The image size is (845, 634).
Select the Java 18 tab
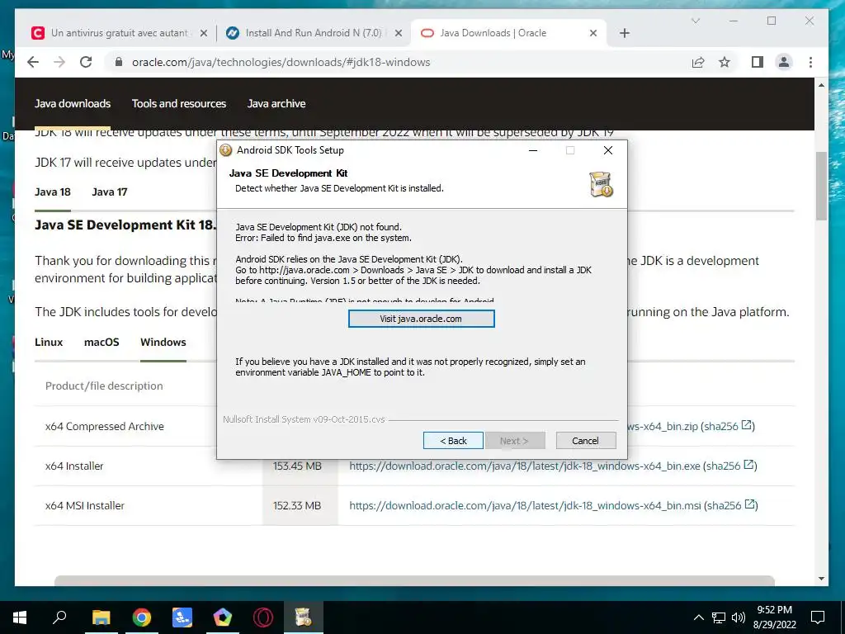[x=53, y=192]
